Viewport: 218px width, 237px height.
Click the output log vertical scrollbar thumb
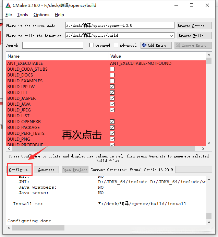pos(209,216)
